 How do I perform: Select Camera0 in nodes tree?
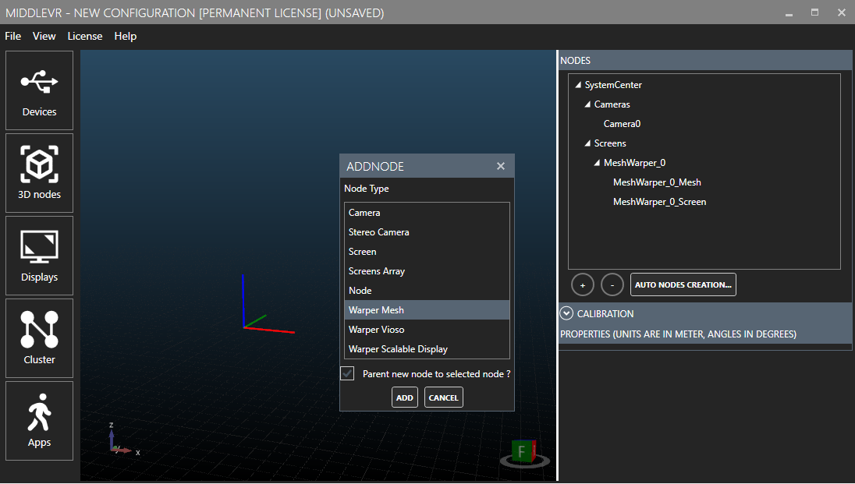point(622,124)
